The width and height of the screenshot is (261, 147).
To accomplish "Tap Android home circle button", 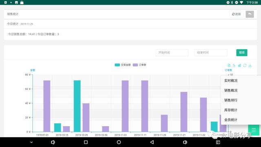I will point(119,142).
